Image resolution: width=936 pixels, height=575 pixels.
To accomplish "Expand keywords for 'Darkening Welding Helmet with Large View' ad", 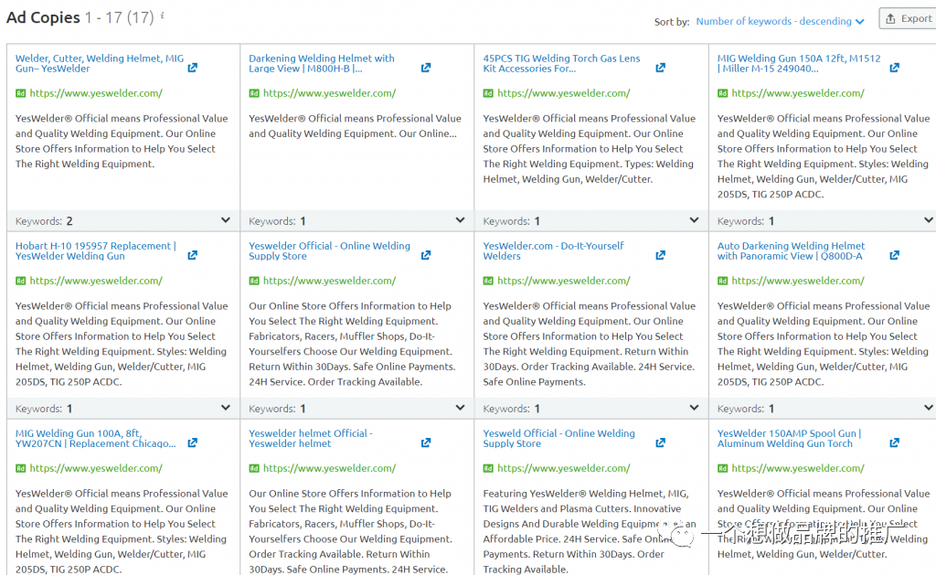I will [x=460, y=220].
